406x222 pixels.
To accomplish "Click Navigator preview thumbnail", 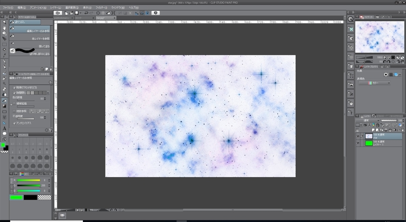I will (379, 37).
